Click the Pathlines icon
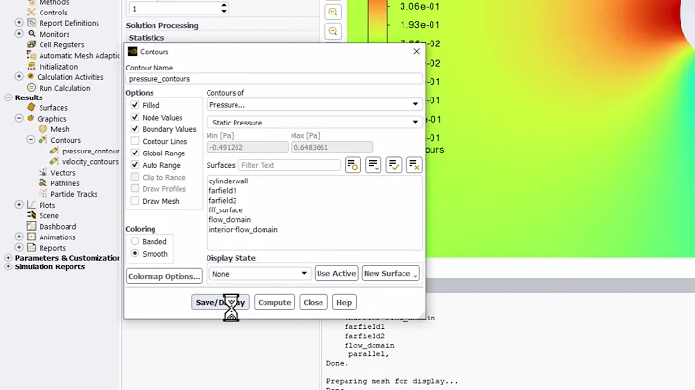This screenshot has width=695, height=390. [x=42, y=182]
